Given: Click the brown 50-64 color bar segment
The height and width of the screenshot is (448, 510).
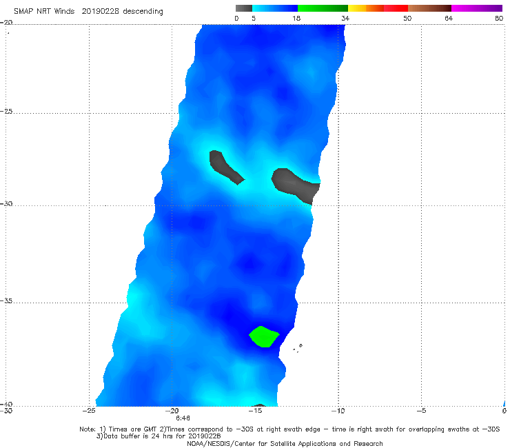Looking at the screenshot, I should pyautogui.click(x=429, y=8).
